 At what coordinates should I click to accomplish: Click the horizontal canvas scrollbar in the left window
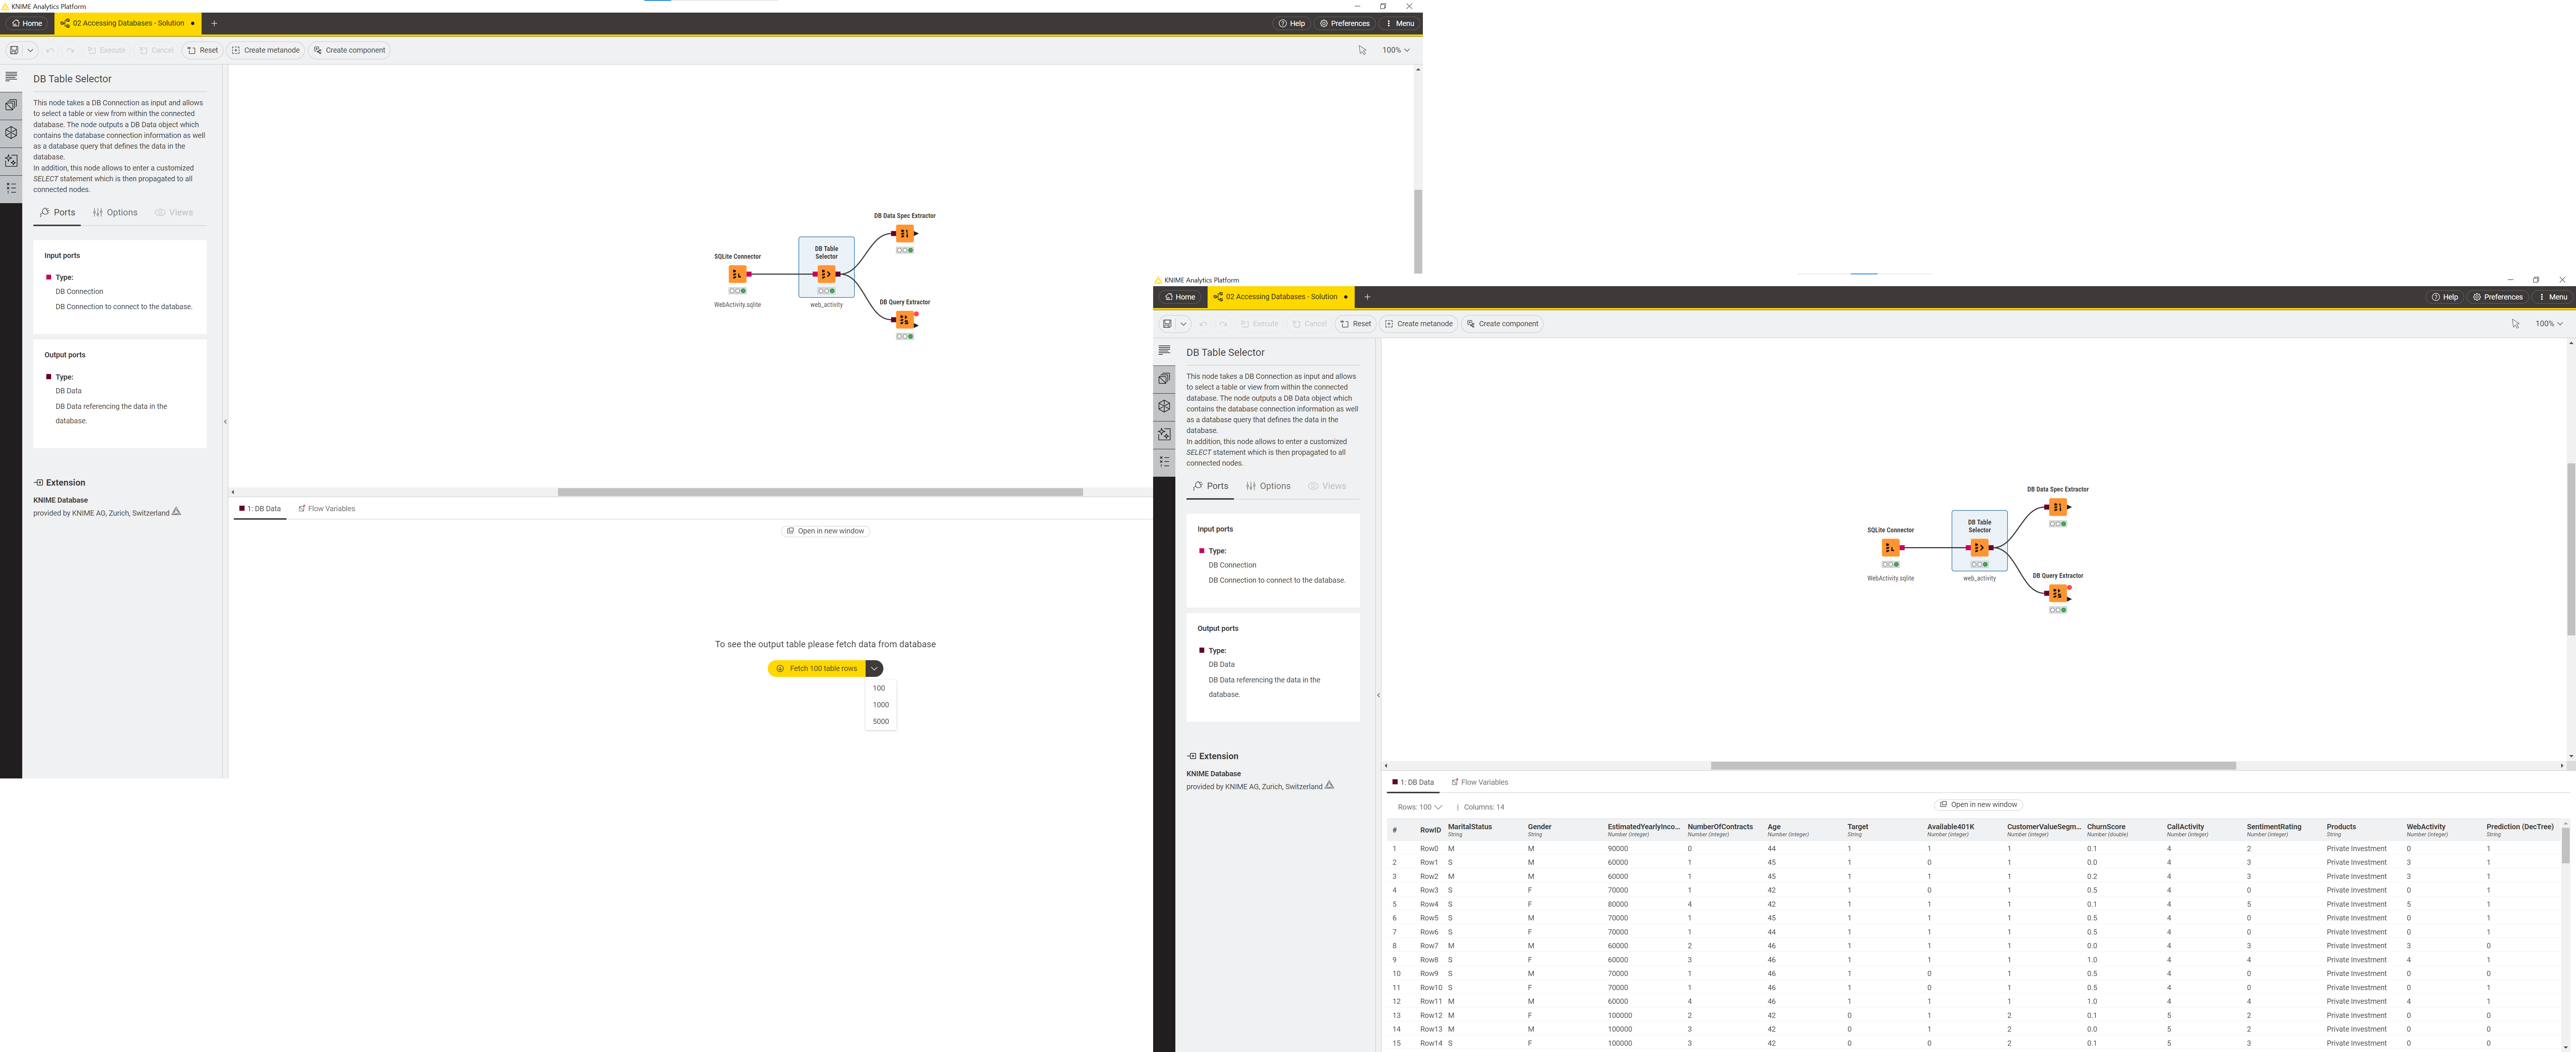pyautogui.click(x=820, y=492)
